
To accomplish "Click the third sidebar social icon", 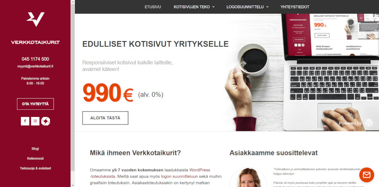I will point(45,121).
